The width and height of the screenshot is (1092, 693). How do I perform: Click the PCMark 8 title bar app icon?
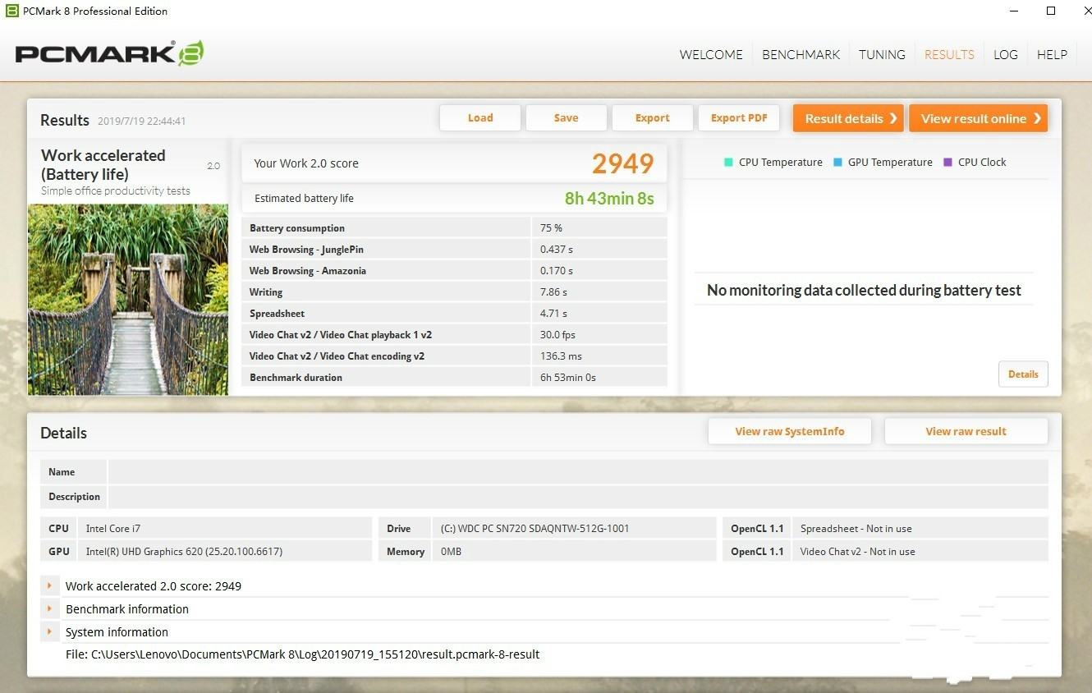[11, 11]
